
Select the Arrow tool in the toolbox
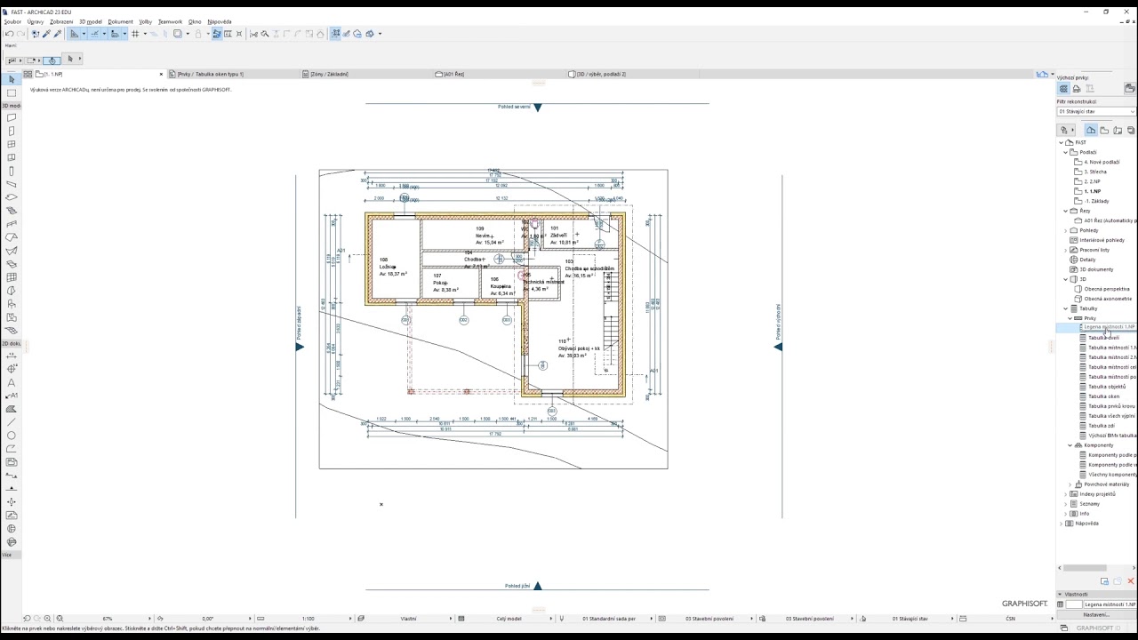point(12,80)
